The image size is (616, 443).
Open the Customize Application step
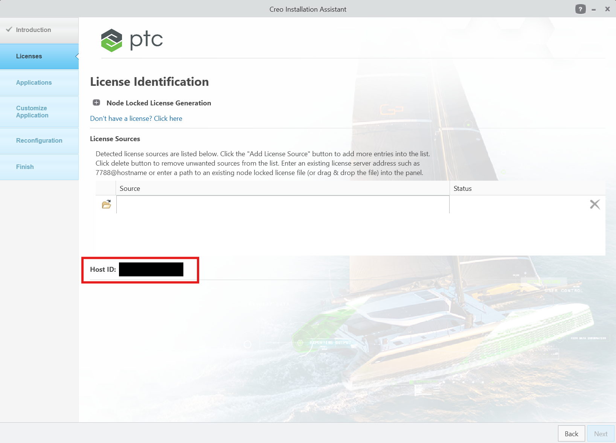coord(39,112)
